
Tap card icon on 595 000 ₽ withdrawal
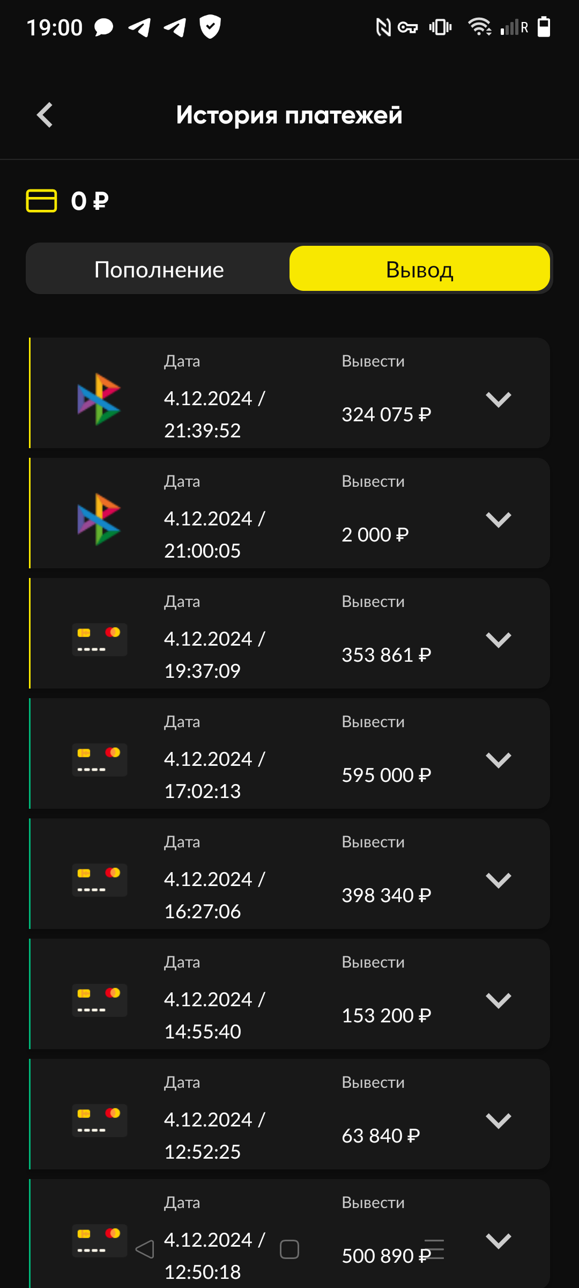(100, 759)
